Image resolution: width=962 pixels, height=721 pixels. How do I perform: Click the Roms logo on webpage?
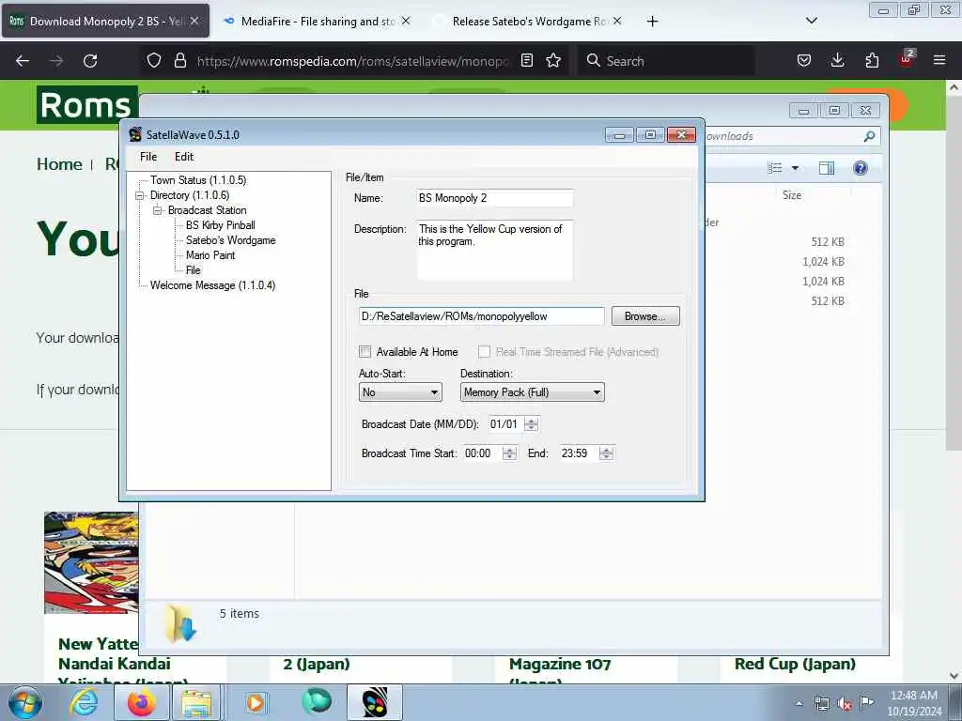pyautogui.click(x=86, y=104)
